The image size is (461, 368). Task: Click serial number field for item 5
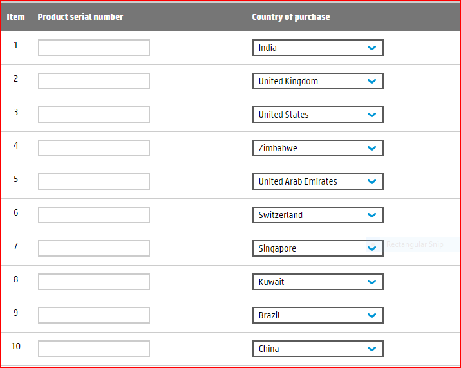click(94, 181)
